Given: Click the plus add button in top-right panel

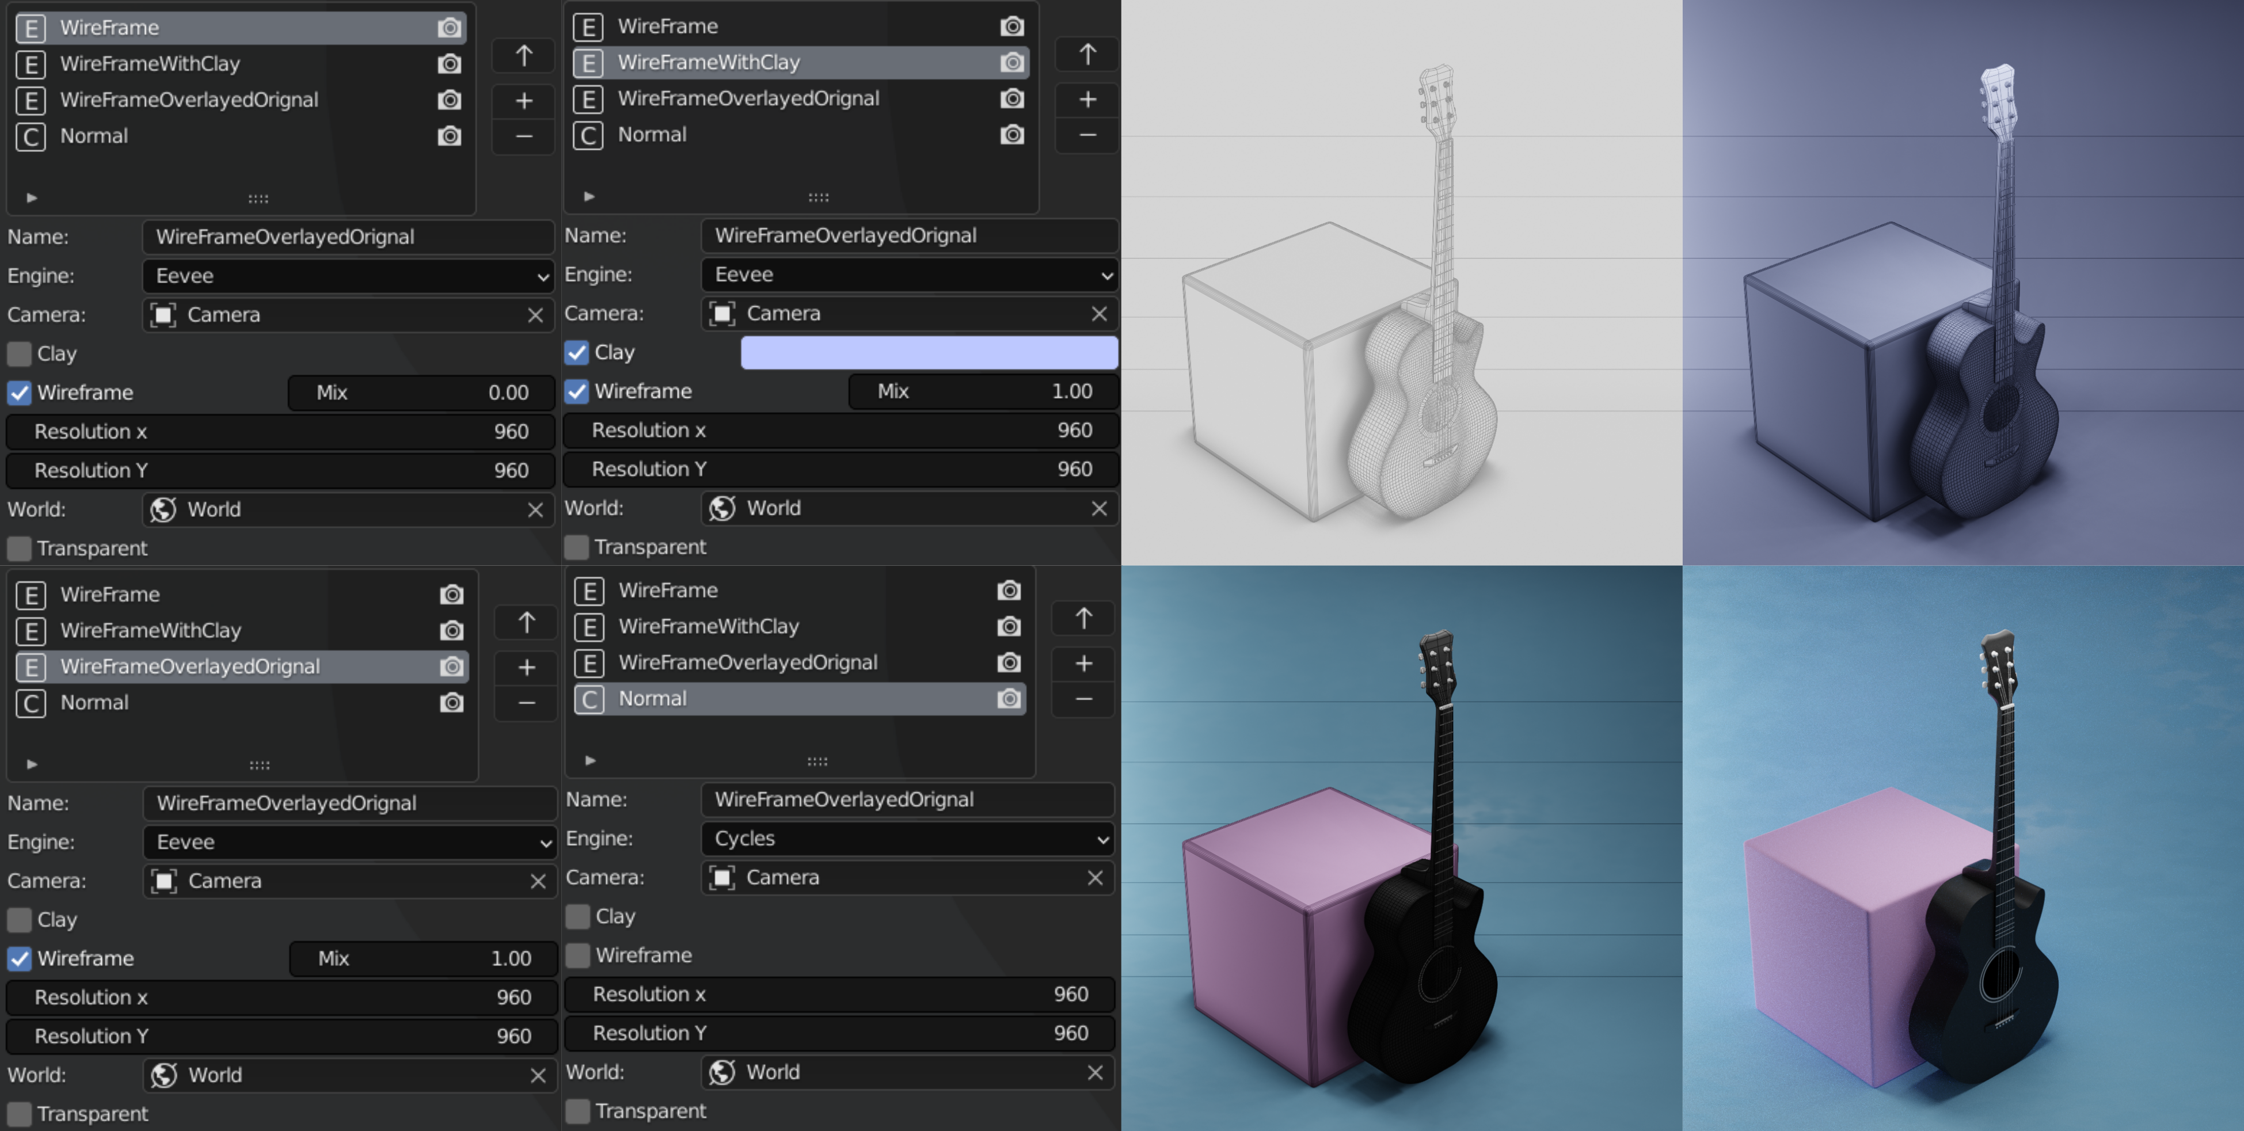Looking at the screenshot, I should (1087, 99).
